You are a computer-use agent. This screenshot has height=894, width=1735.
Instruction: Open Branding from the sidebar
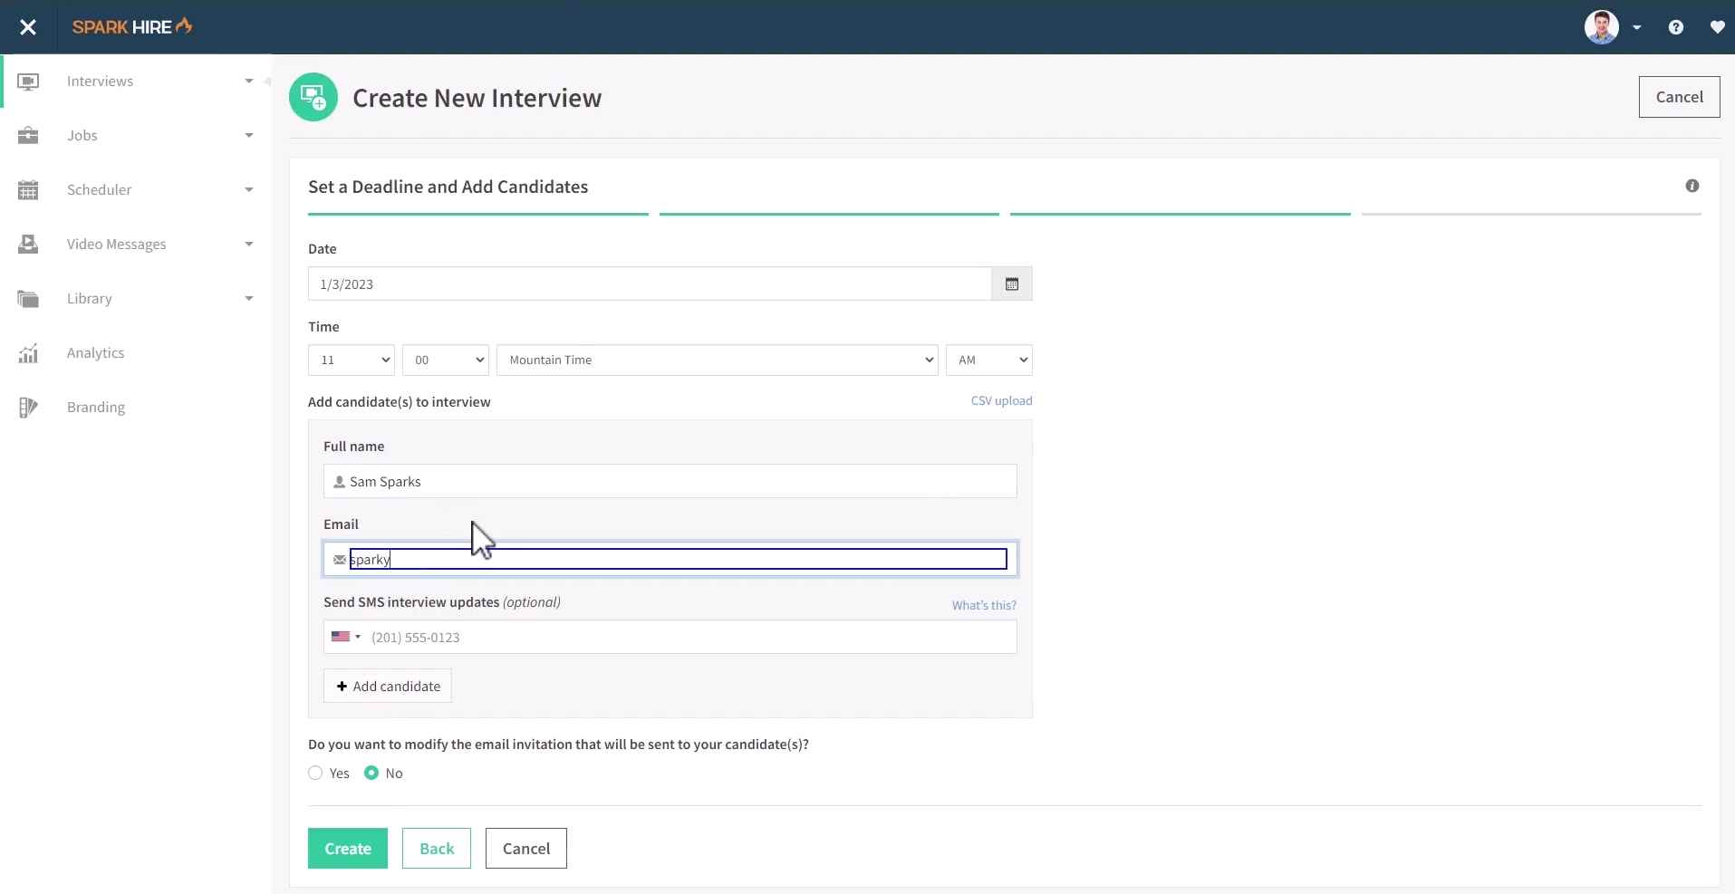tap(95, 408)
